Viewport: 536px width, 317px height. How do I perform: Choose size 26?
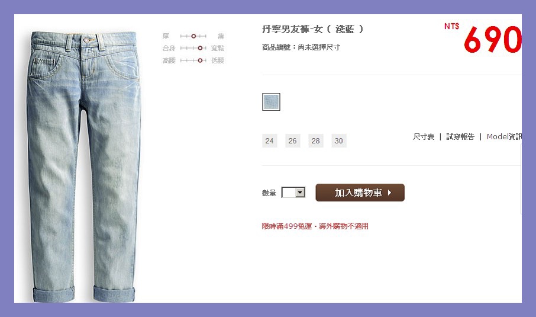click(x=293, y=140)
